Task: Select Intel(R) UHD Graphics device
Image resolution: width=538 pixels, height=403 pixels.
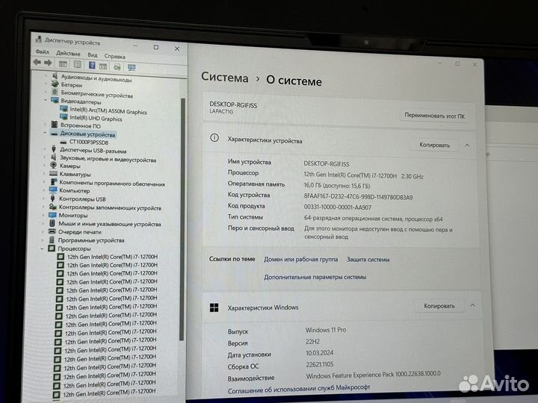Action: tap(96, 118)
